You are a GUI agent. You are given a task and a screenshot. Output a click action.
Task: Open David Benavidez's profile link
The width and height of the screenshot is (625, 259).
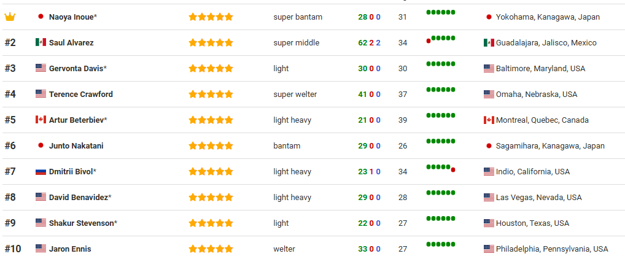pyautogui.click(x=78, y=198)
